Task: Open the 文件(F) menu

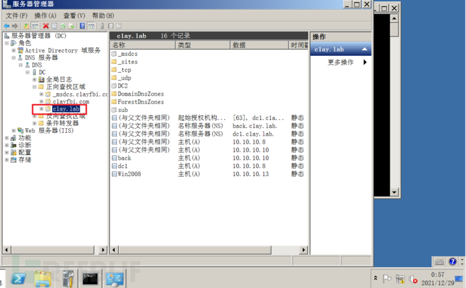Action: (x=16, y=16)
